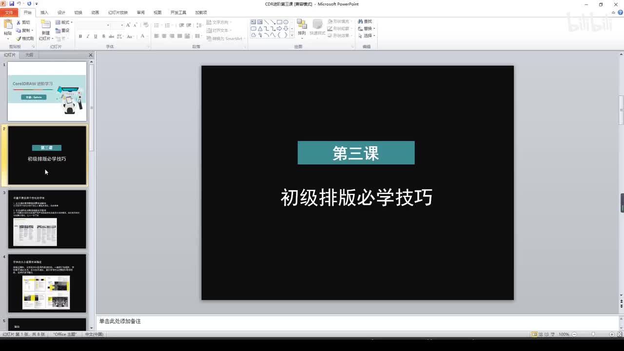Open the font size combo box
The image size is (624, 351).
click(118, 25)
